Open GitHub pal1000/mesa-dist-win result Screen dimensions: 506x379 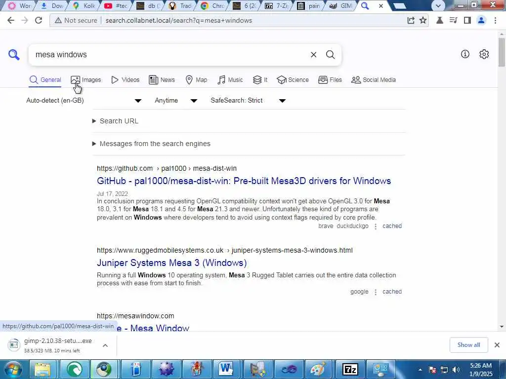[x=244, y=181]
